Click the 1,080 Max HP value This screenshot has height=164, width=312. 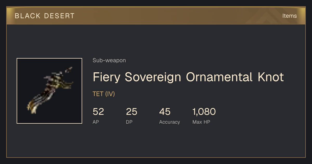204,112
